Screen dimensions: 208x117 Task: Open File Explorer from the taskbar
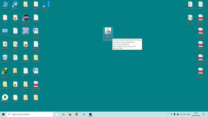point(63,114)
